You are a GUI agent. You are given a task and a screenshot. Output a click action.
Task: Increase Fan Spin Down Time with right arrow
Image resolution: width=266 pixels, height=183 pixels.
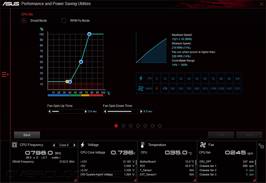pyautogui.click(x=141, y=112)
